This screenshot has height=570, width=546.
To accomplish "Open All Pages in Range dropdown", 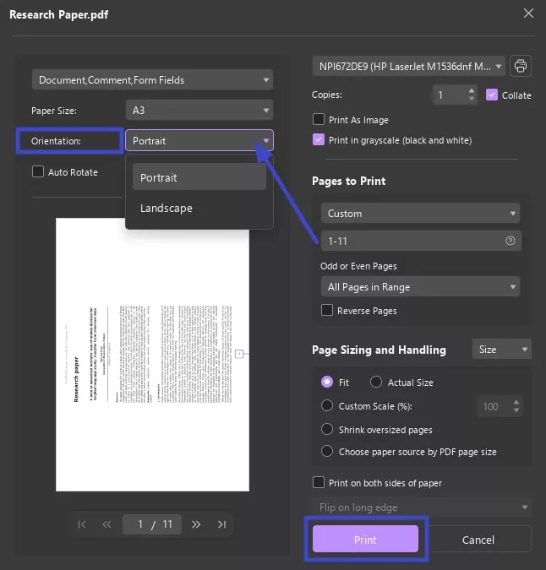I will pos(420,287).
